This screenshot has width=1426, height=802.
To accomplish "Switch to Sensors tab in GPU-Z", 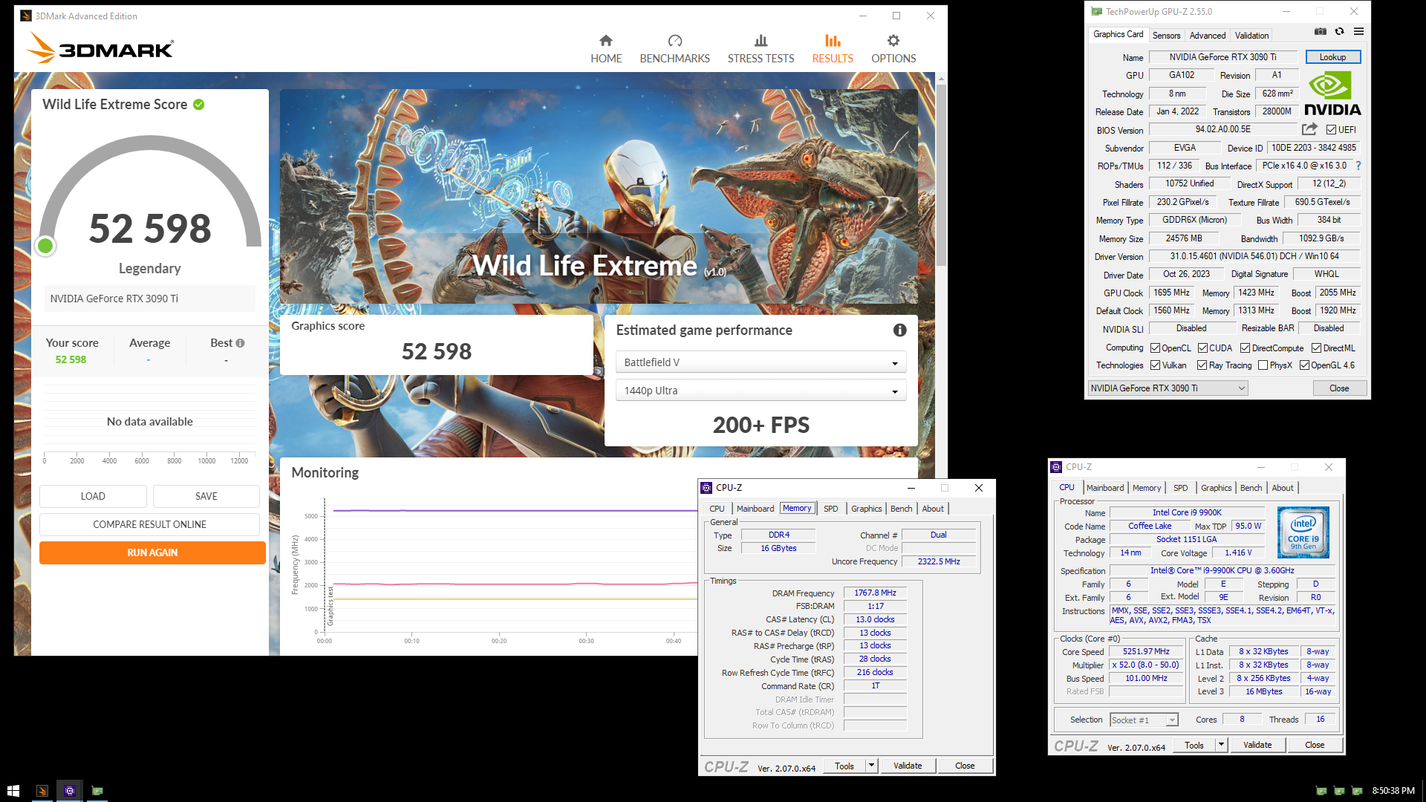I will pyautogui.click(x=1166, y=36).
